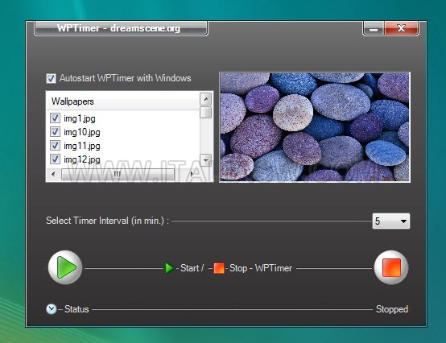The image size is (446, 343).
Task: Minimize the WPTimer window
Action: pyautogui.click(x=374, y=28)
